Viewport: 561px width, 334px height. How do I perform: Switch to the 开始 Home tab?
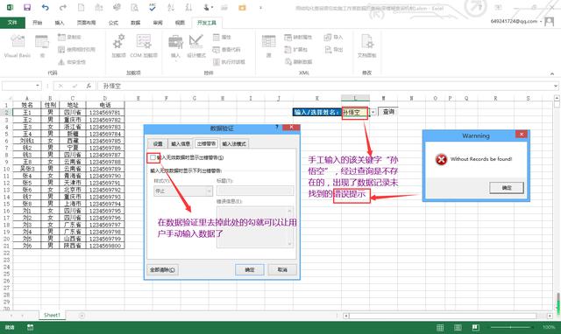tap(37, 23)
